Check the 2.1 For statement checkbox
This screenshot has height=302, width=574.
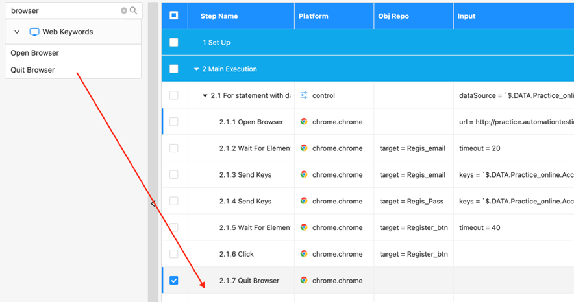click(x=174, y=95)
